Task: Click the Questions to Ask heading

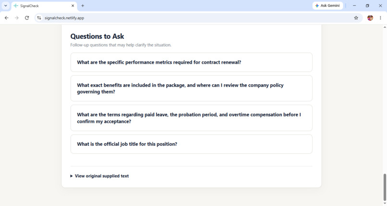Action: 97,36
